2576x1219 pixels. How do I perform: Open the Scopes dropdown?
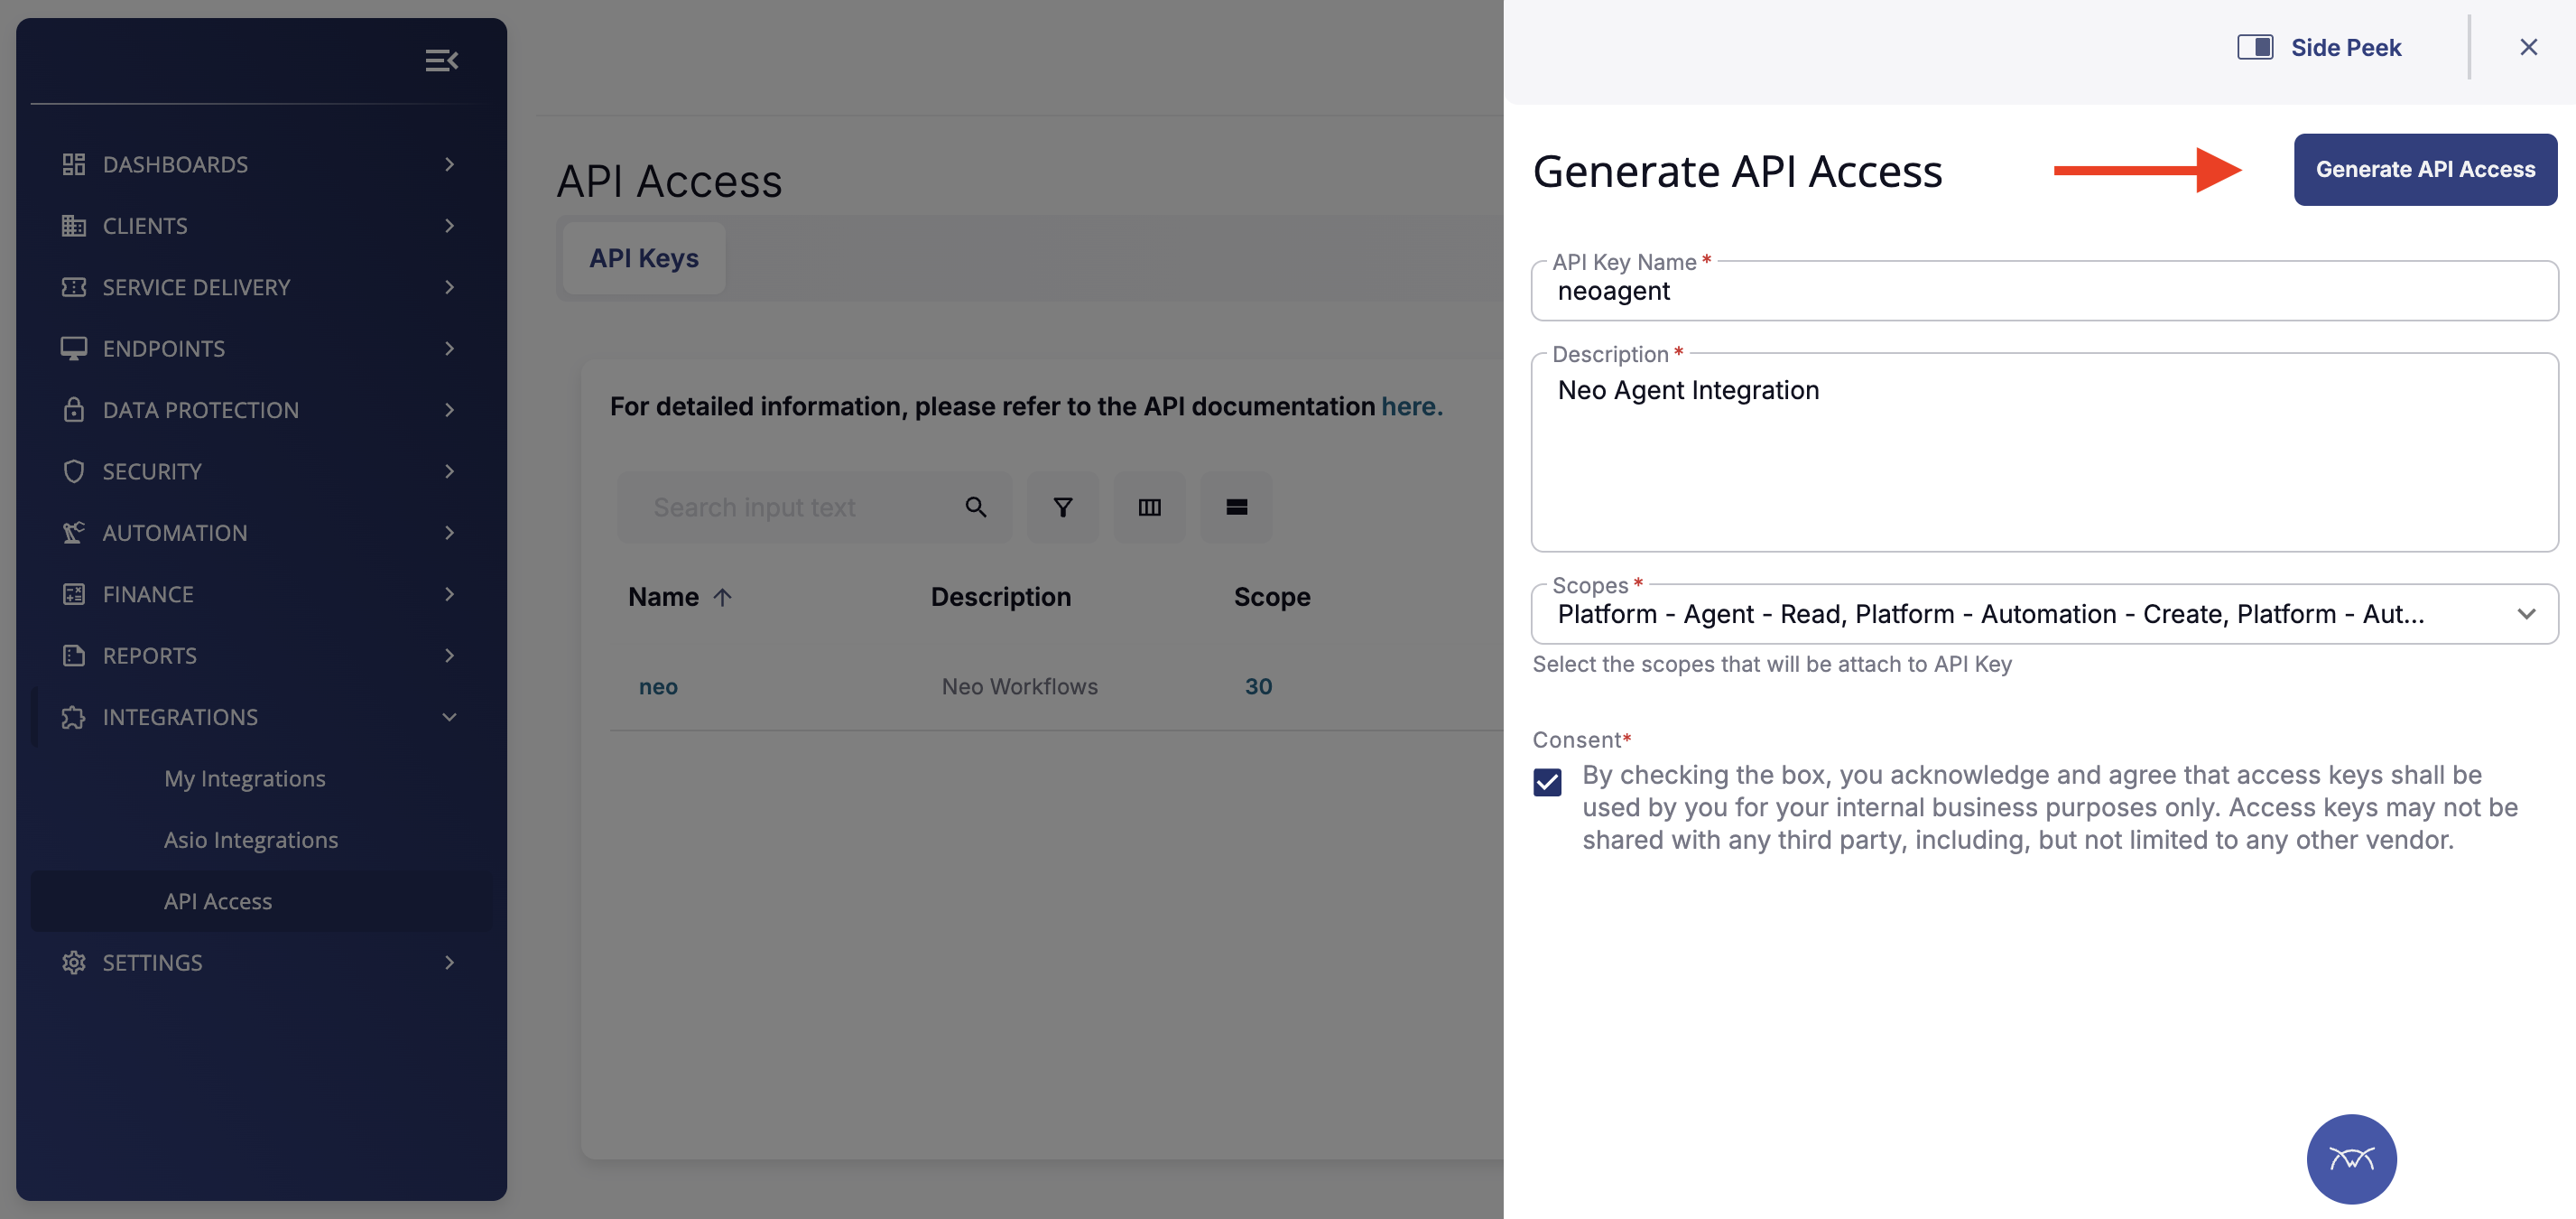tap(2527, 613)
